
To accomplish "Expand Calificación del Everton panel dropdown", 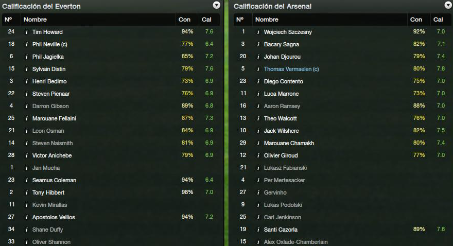I will coord(216,5).
